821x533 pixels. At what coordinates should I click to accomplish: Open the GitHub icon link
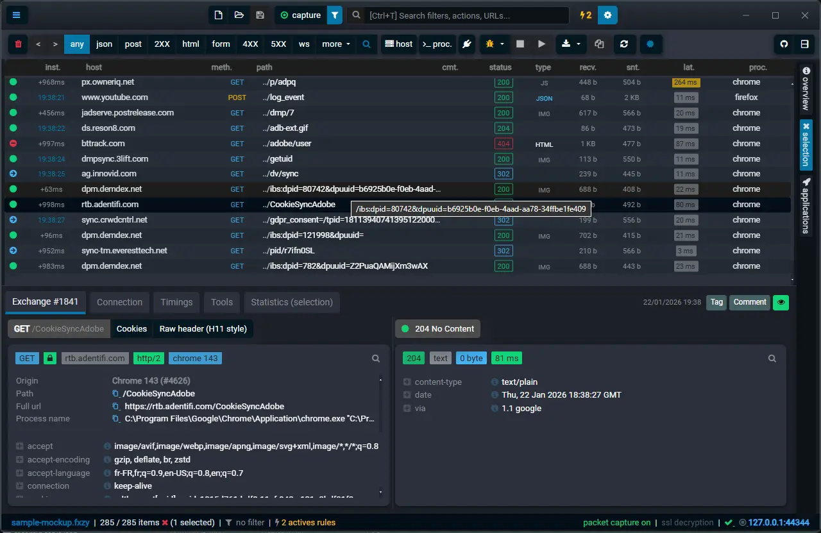(783, 44)
